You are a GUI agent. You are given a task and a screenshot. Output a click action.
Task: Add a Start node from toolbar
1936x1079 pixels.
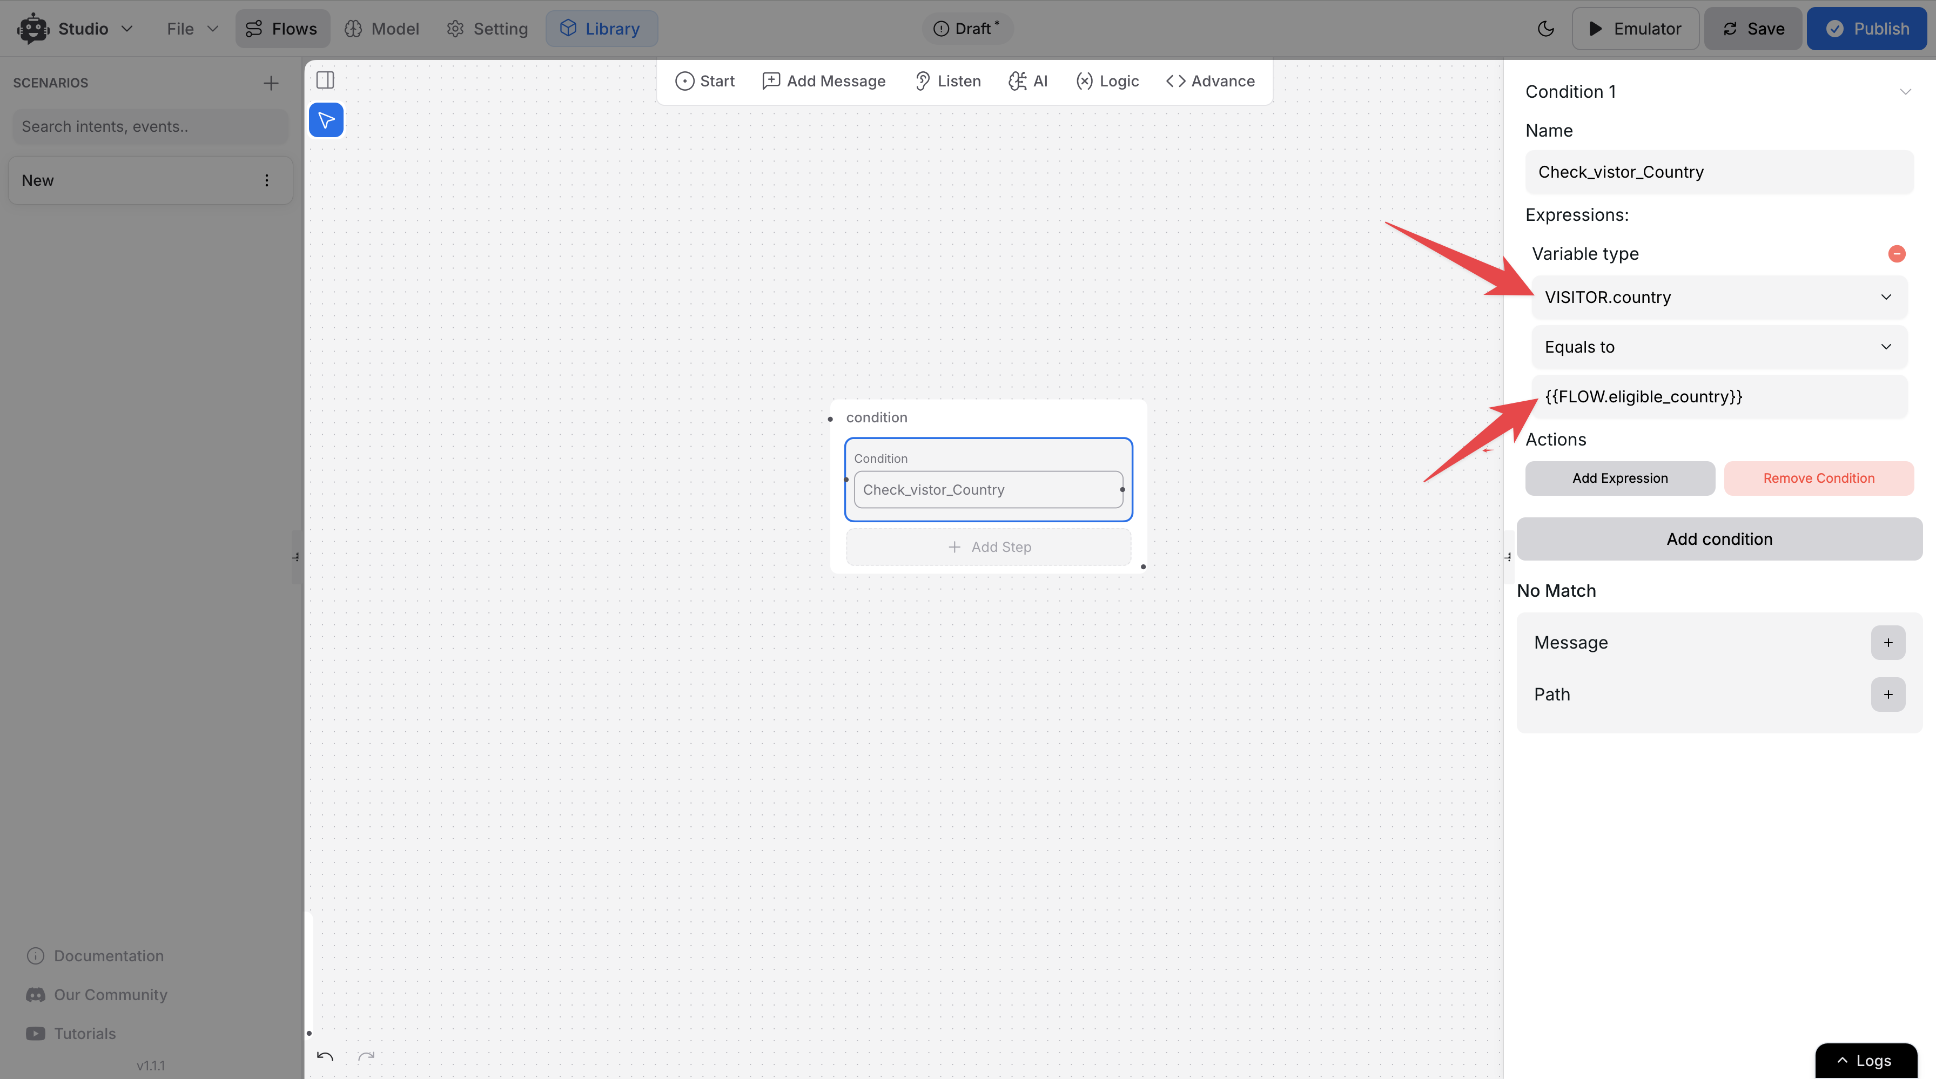tap(704, 81)
